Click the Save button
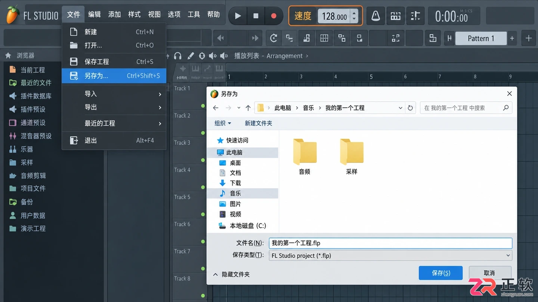The height and width of the screenshot is (302, 538). click(441, 273)
